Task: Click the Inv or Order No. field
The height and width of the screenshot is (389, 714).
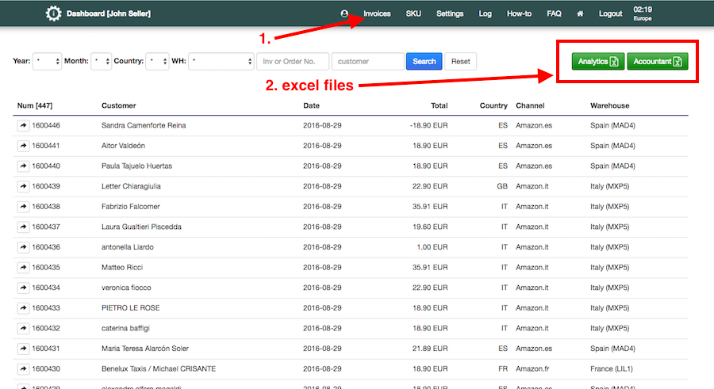Action: pos(292,61)
